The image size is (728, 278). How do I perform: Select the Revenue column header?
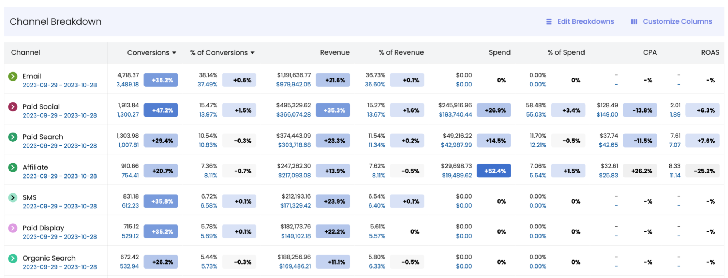(x=335, y=52)
